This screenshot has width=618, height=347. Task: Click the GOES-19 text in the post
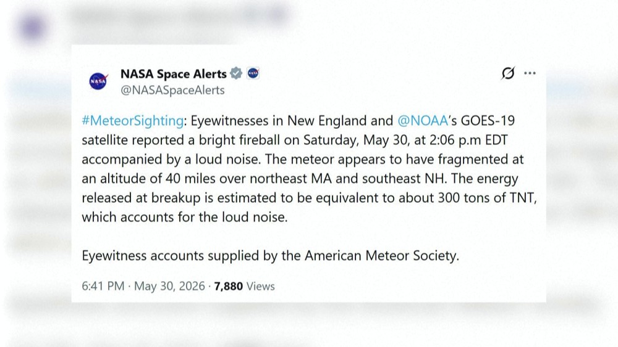[x=488, y=121]
